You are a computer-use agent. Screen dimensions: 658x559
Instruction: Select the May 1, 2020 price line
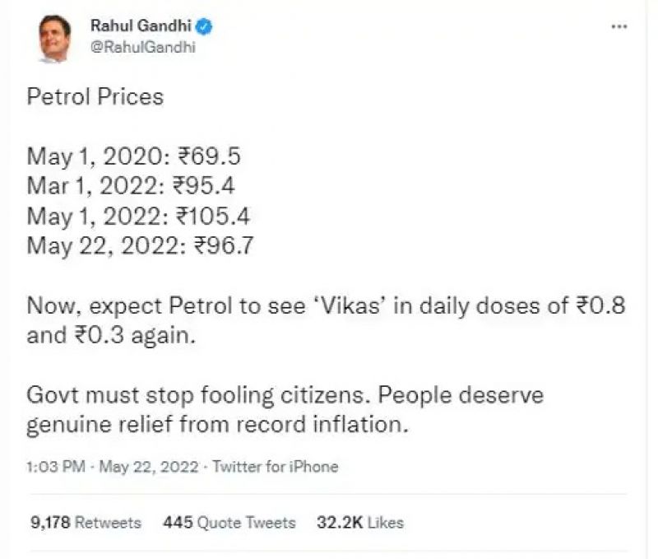(x=133, y=156)
